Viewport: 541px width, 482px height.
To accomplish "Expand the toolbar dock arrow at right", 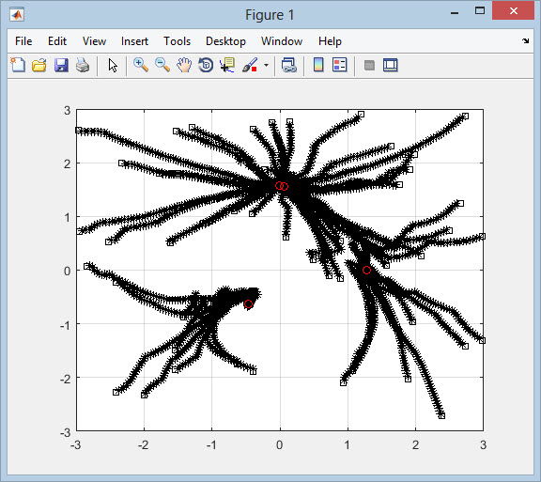I will 525,40.
